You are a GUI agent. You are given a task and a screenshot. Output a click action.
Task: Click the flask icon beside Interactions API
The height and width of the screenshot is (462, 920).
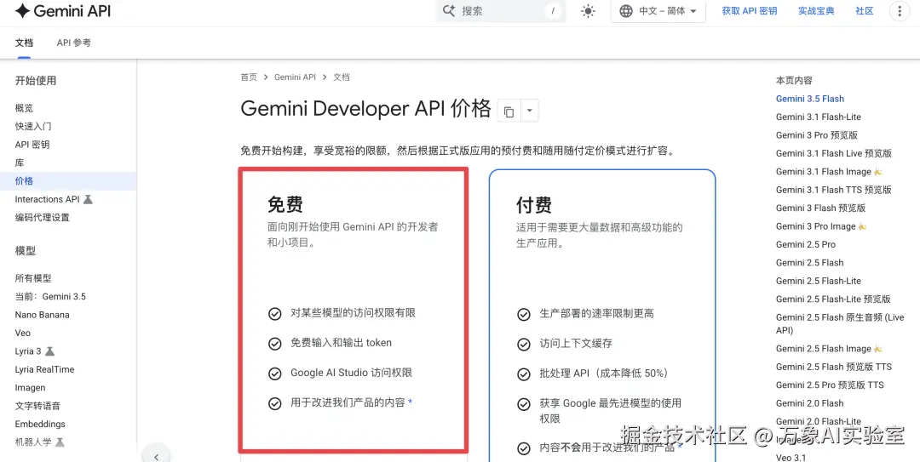pyautogui.click(x=88, y=199)
